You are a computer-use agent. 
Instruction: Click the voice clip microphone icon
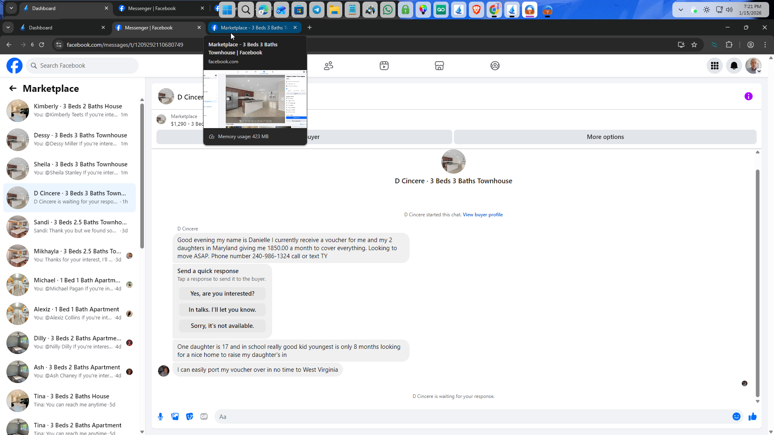coord(160,416)
